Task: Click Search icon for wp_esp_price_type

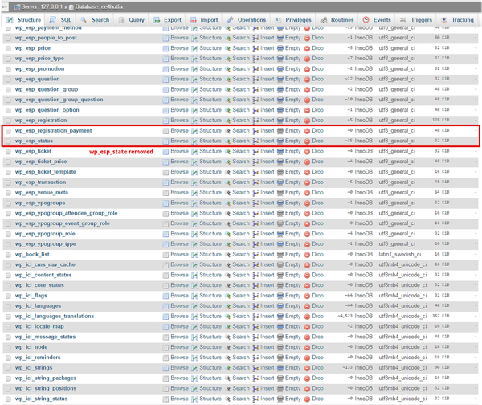Action: point(227,59)
